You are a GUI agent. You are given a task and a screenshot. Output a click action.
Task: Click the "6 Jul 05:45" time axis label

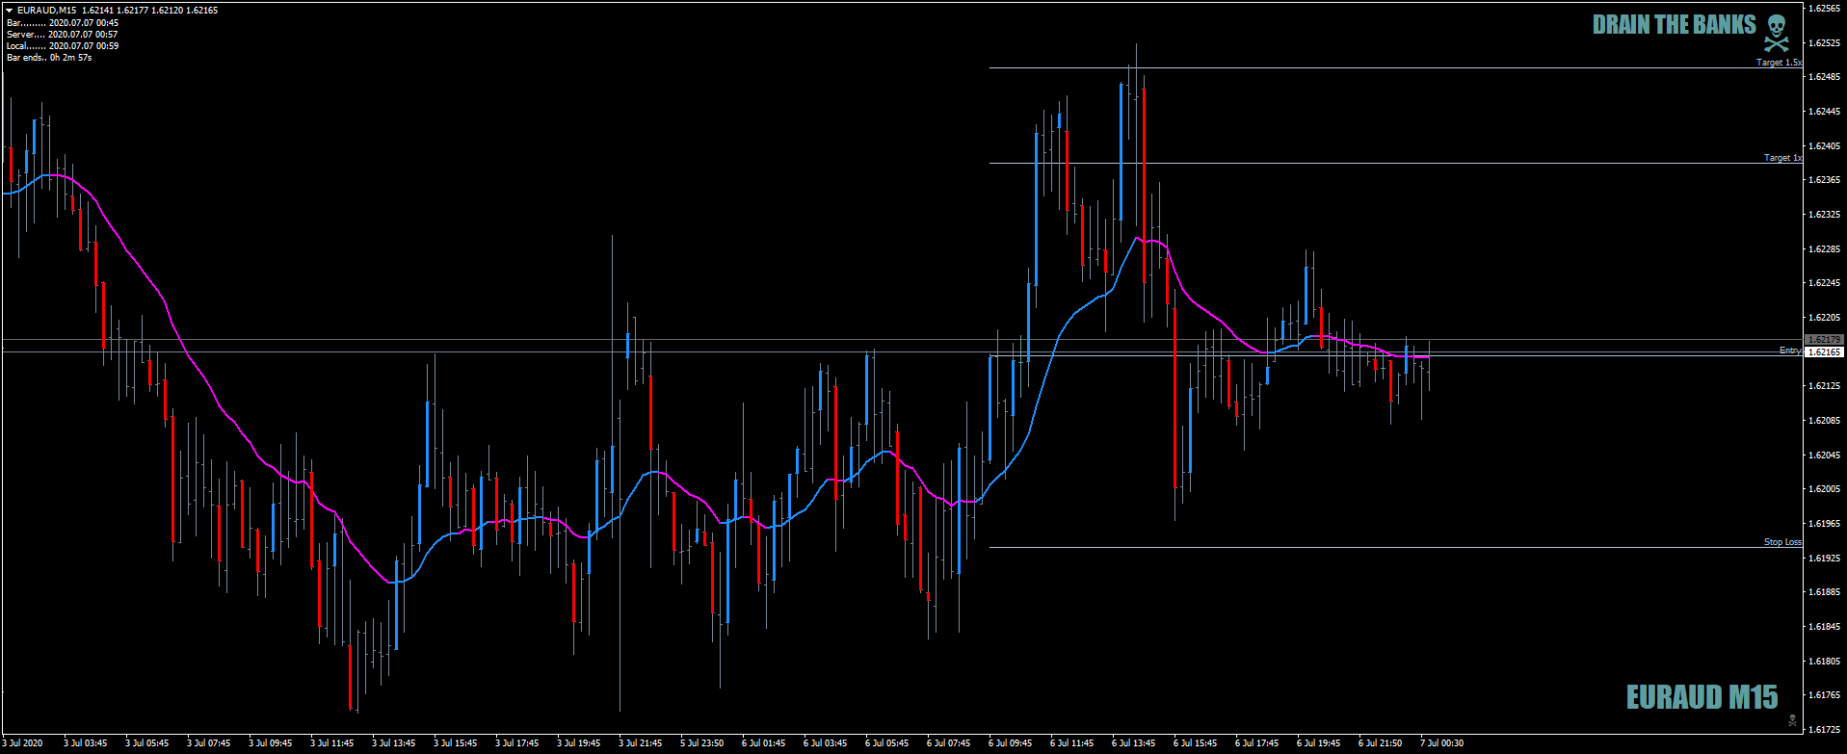point(887,743)
